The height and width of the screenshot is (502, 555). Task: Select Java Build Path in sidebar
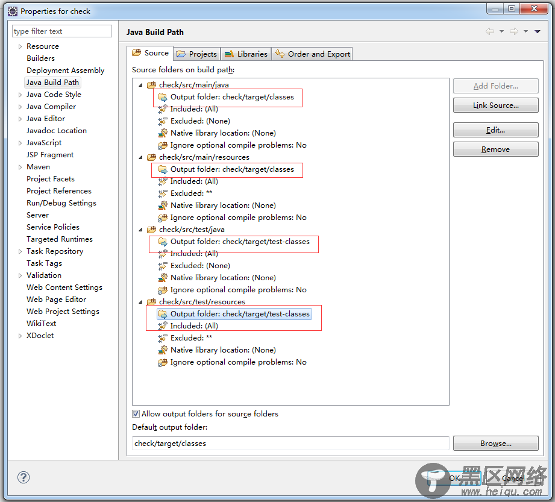click(52, 83)
